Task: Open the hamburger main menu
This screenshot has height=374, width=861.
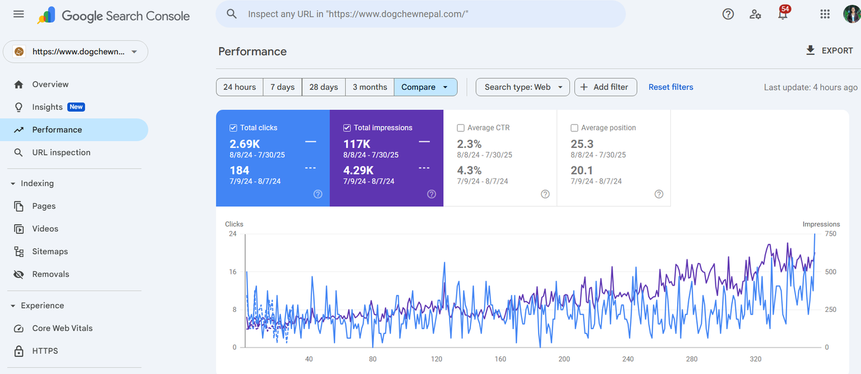Action: (x=18, y=14)
